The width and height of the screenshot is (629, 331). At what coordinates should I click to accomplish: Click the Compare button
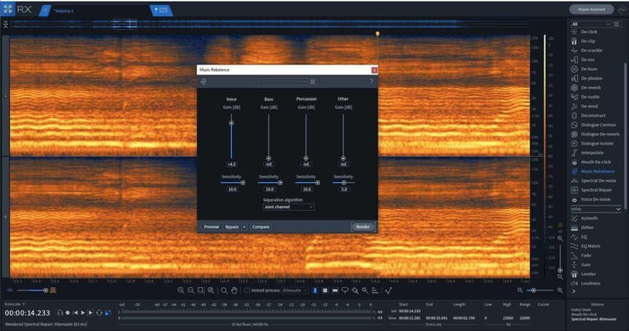pos(261,227)
